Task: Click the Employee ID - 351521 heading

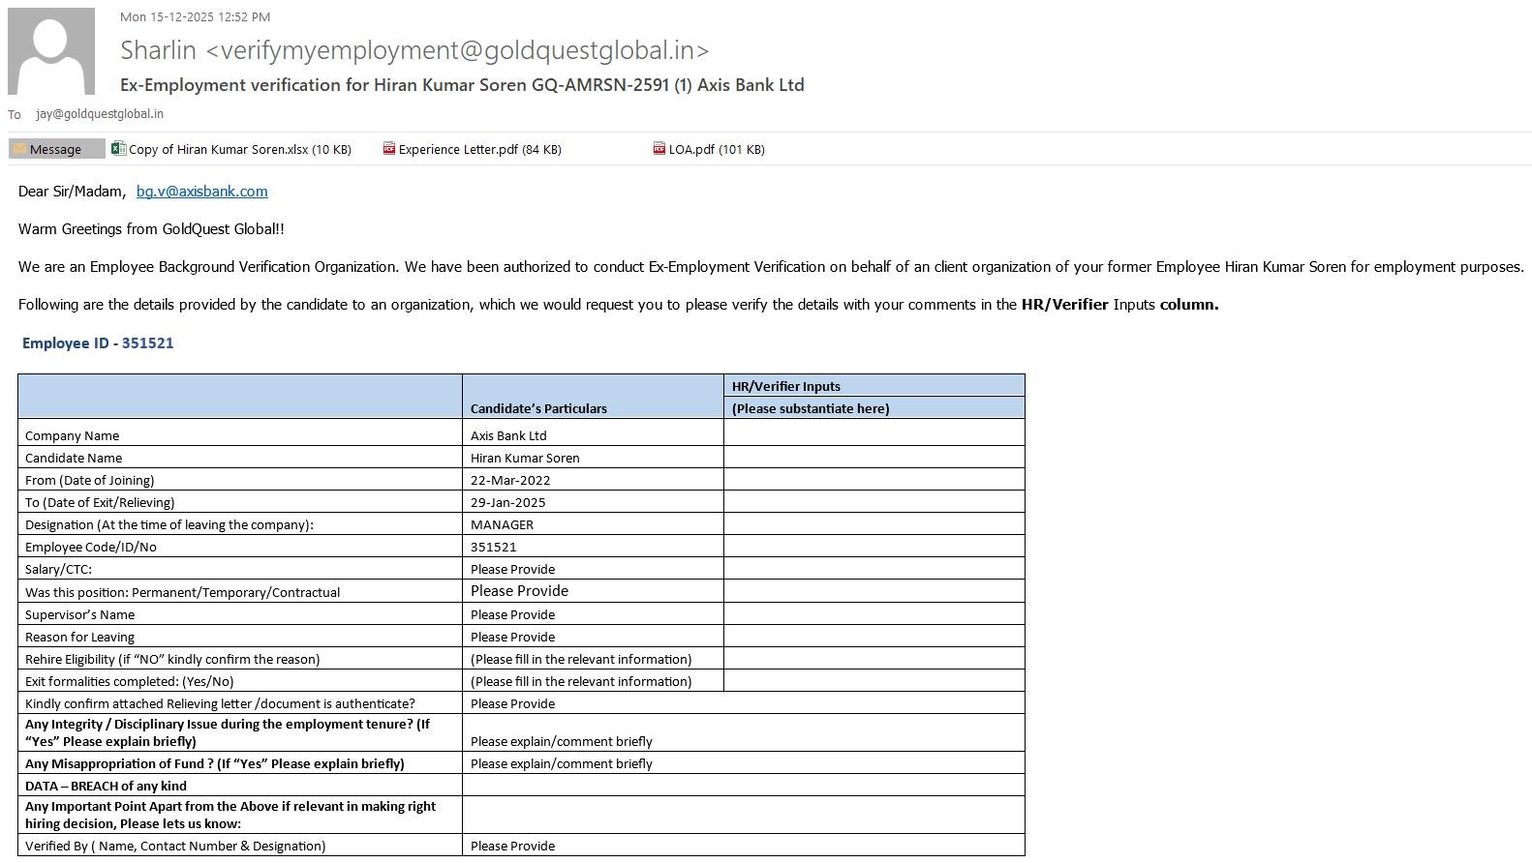Action: click(x=98, y=343)
